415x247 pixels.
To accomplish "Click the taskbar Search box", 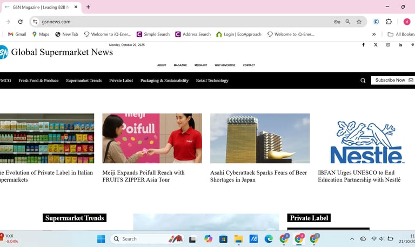I will (x=147, y=239).
